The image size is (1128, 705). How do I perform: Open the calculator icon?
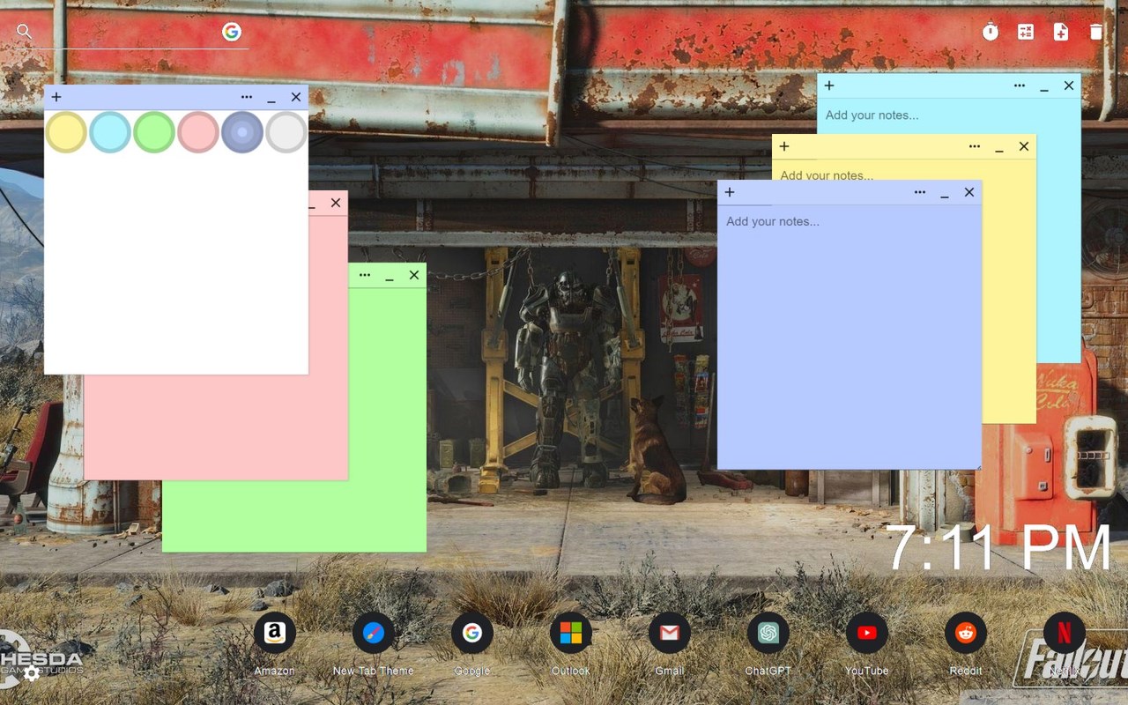pos(1026,32)
